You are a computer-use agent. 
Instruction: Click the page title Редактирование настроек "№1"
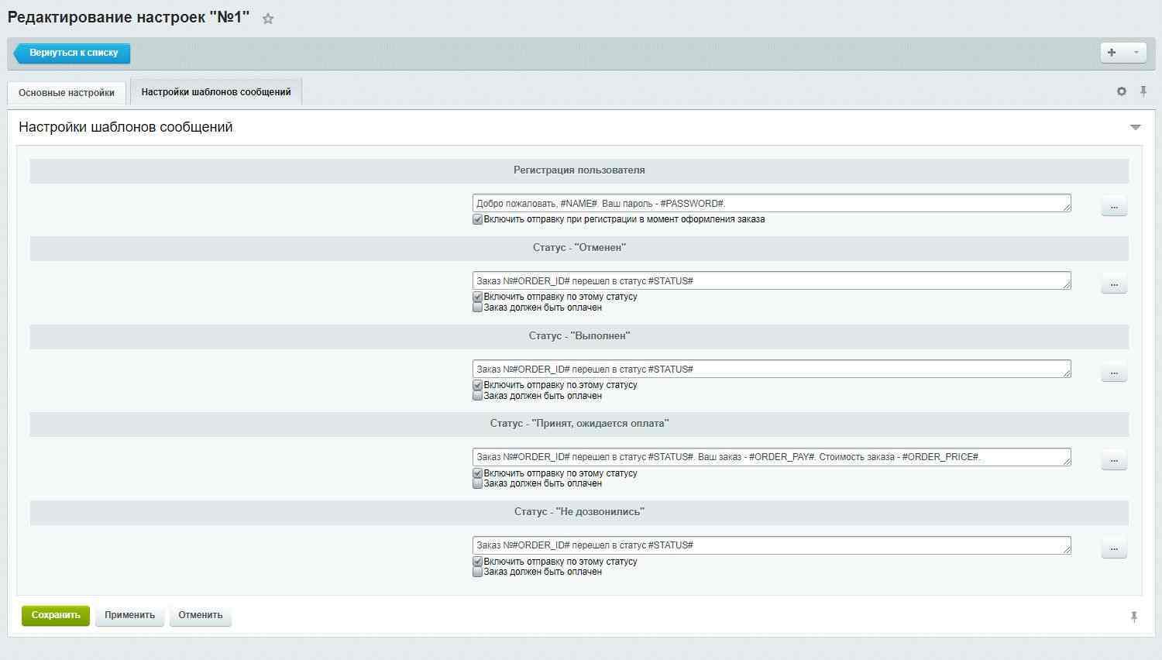129,17
